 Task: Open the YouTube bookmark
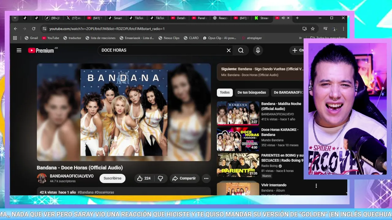pyautogui.click(x=51, y=38)
